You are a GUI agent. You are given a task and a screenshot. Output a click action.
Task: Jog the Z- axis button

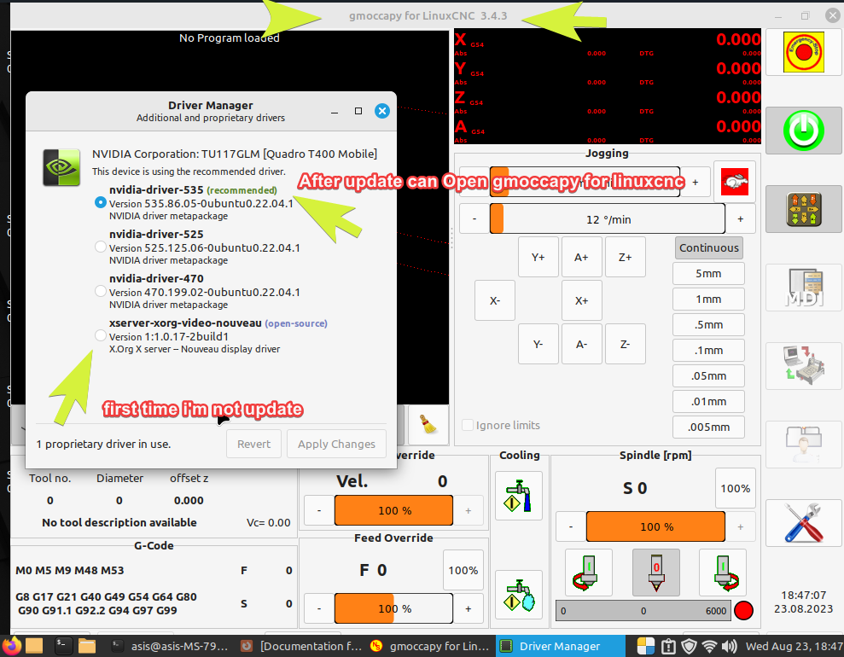click(625, 345)
